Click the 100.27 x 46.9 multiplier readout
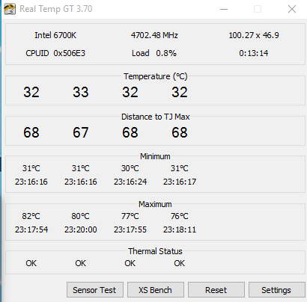This screenshot has width=307, height=302. click(x=254, y=35)
